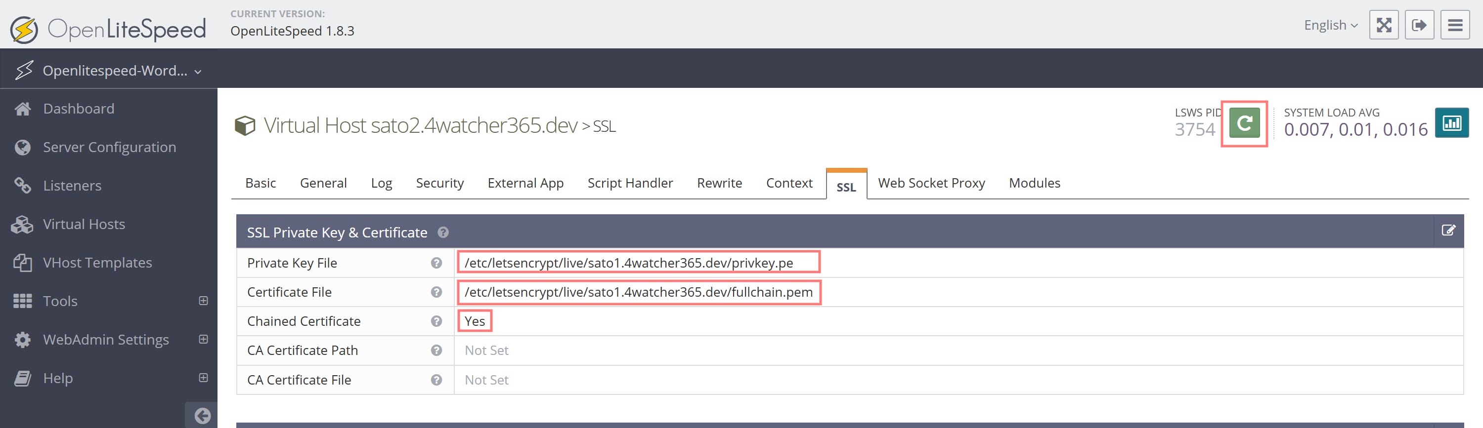
Task: Expand WebAdmin Settings submenu plus
Action: pyautogui.click(x=203, y=339)
